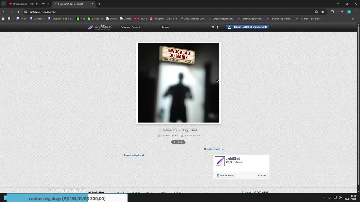Open the Skillbrains footer link

[x=247, y=192]
